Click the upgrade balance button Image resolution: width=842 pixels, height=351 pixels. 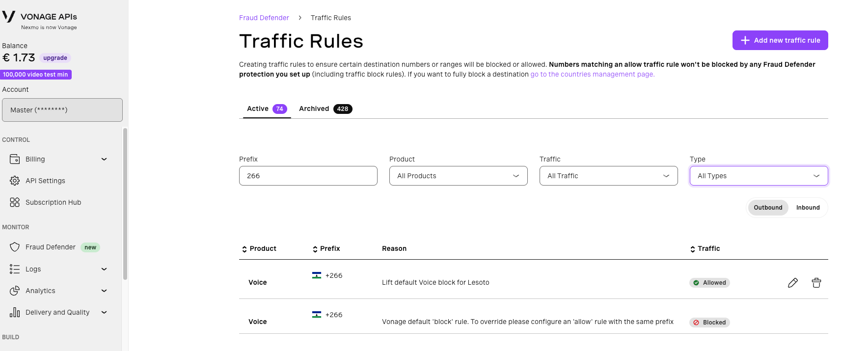[55, 58]
